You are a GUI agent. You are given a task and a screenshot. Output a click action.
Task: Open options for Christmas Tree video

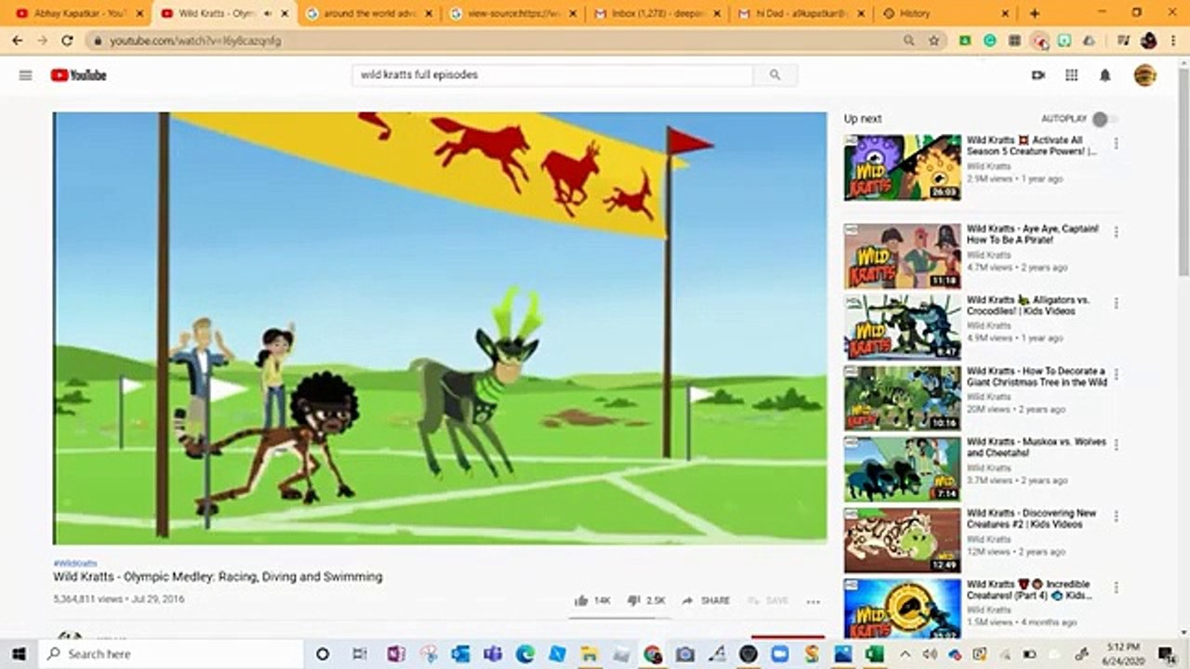click(x=1116, y=374)
